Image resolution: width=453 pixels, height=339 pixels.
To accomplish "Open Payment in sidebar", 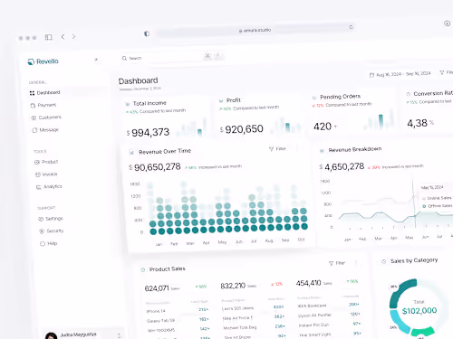I will [x=43, y=105].
